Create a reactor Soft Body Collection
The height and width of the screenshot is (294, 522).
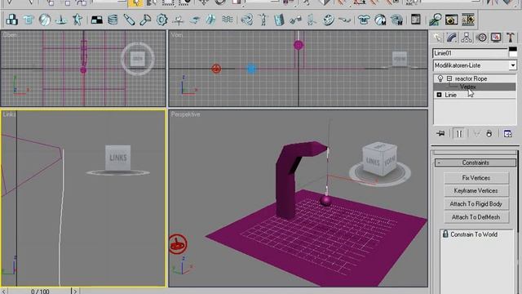point(45,20)
